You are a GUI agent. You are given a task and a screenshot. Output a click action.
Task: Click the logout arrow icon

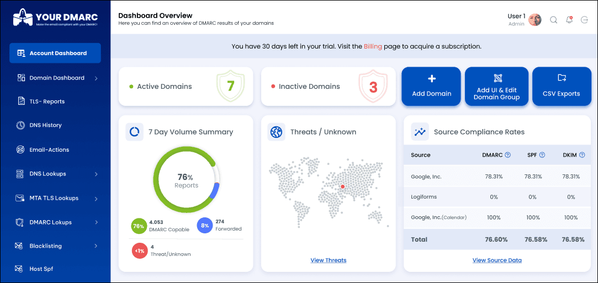[x=584, y=20]
